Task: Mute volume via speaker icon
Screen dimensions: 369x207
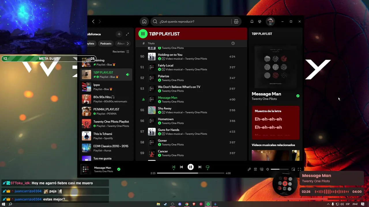Action: 268,169
